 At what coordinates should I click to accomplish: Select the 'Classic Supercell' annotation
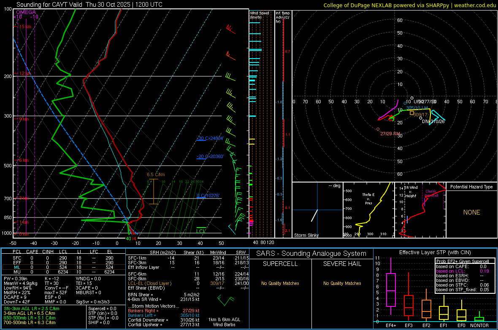pyautogui.click(x=431, y=193)
